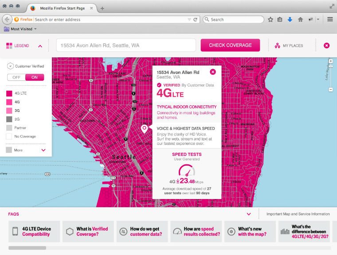This screenshot has width=337, height=255.
Task: Select the Mozilla Firefox Start Page tab
Action: click(62, 8)
